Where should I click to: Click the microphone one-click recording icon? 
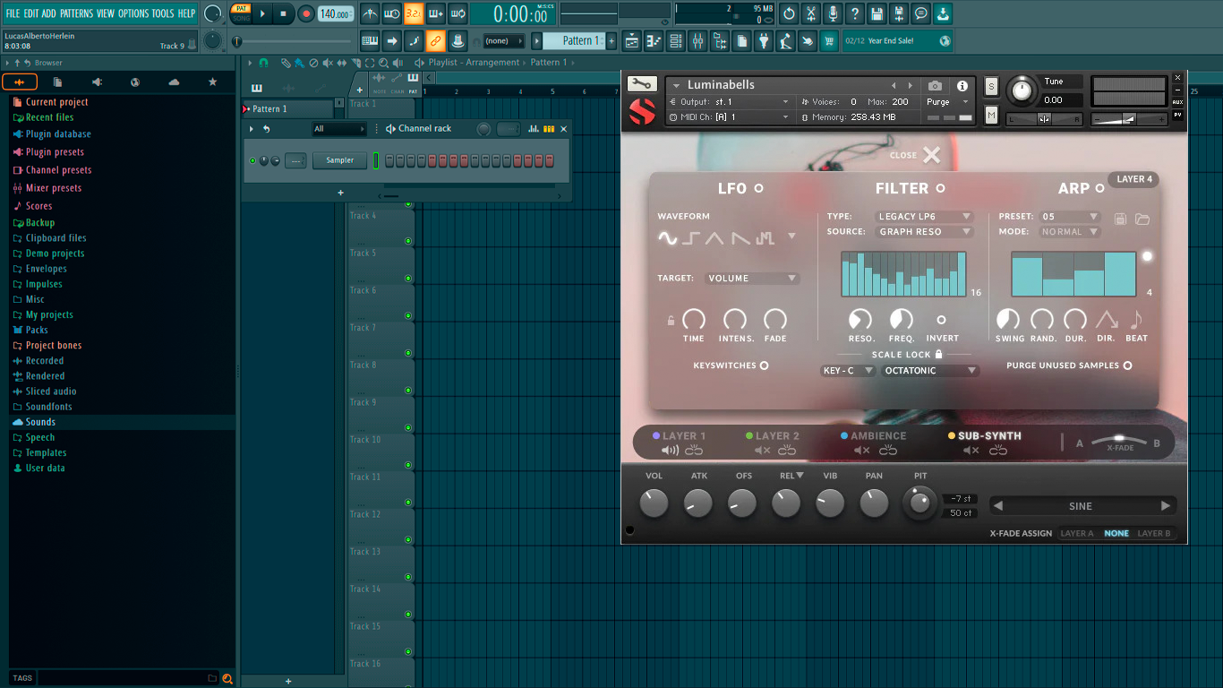click(x=833, y=13)
